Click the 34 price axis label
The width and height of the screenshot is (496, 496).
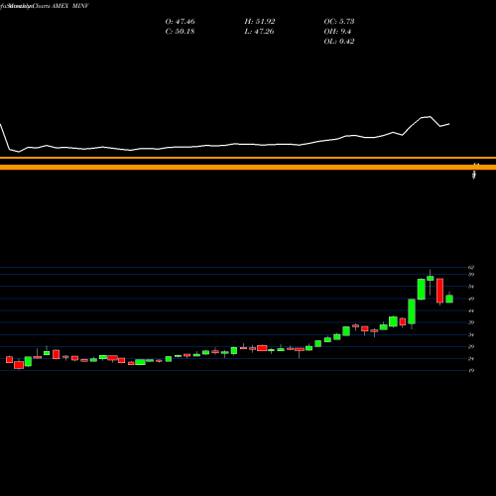(x=471, y=334)
